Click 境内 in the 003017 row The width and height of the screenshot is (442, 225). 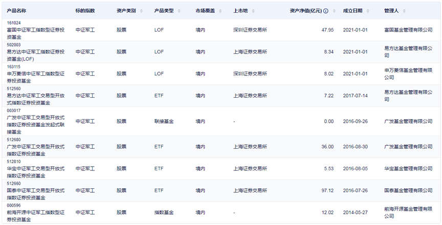tap(201, 121)
